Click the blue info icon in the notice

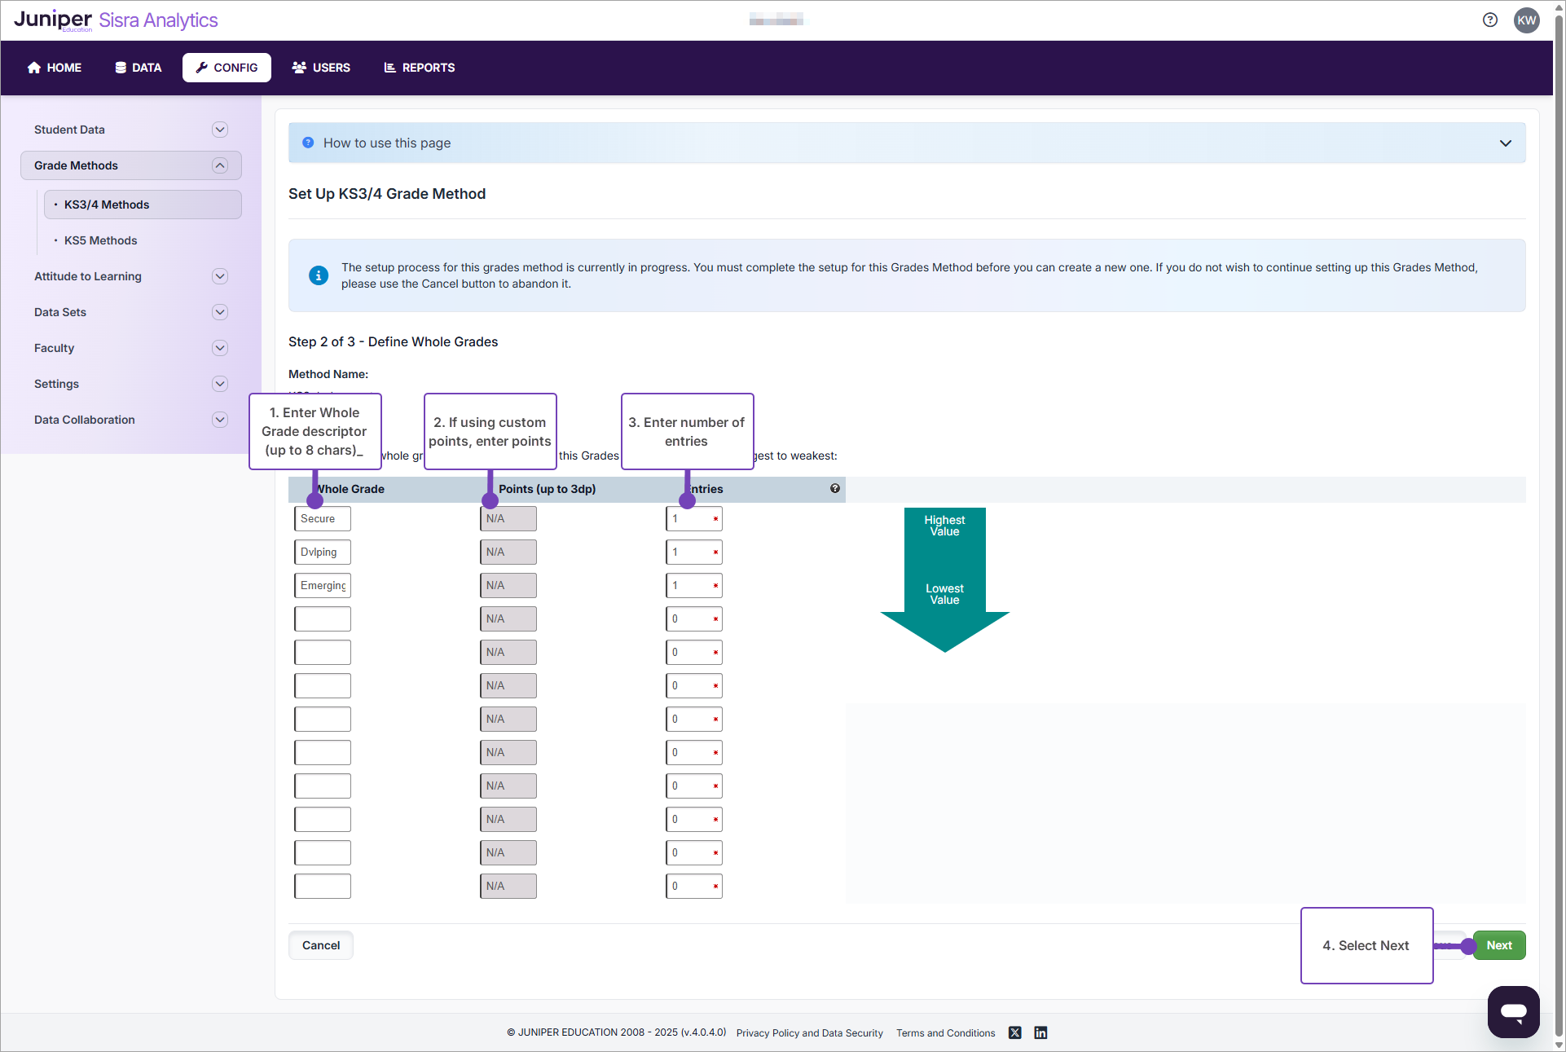[x=319, y=275]
